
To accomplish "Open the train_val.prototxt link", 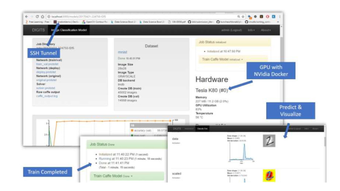I will click(x=47, y=64).
